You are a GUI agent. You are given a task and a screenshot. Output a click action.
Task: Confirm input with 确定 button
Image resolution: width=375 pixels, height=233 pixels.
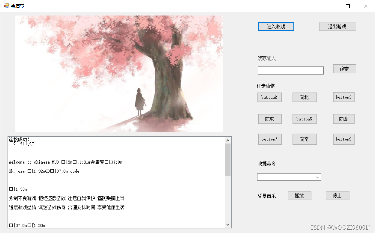point(344,69)
